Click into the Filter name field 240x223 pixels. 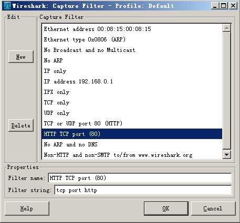(x=140, y=178)
